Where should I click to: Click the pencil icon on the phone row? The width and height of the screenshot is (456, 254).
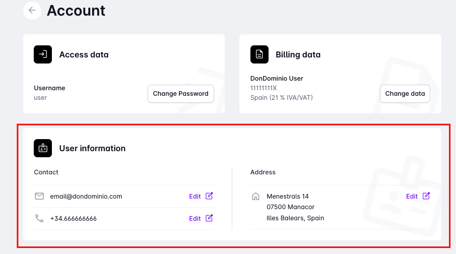[210, 218]
